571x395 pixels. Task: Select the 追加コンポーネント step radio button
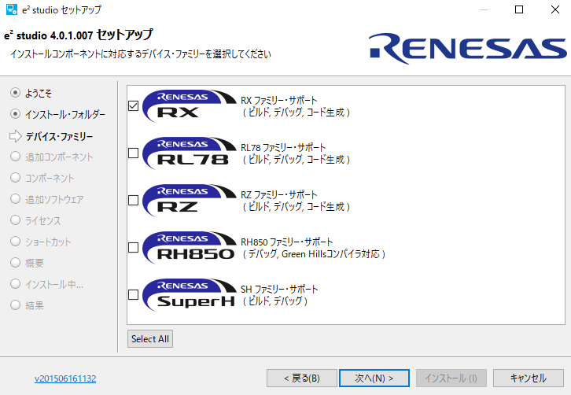15,157
